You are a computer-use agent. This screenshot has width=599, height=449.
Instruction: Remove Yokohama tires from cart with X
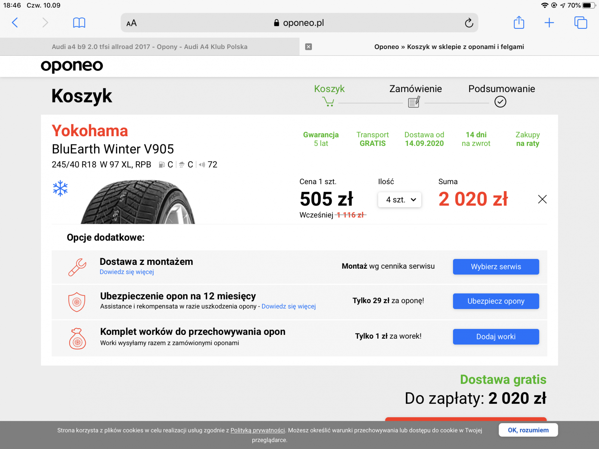[542, 199]
